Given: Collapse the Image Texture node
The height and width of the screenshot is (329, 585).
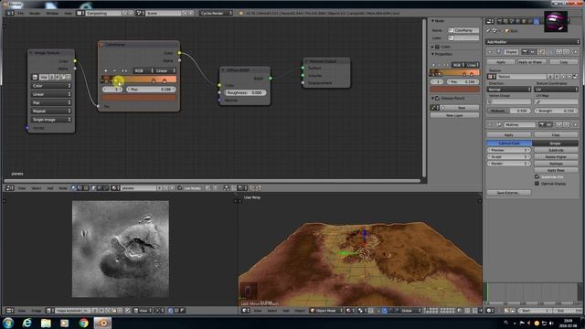Looking at the screenshot, I should pos(31,53).
